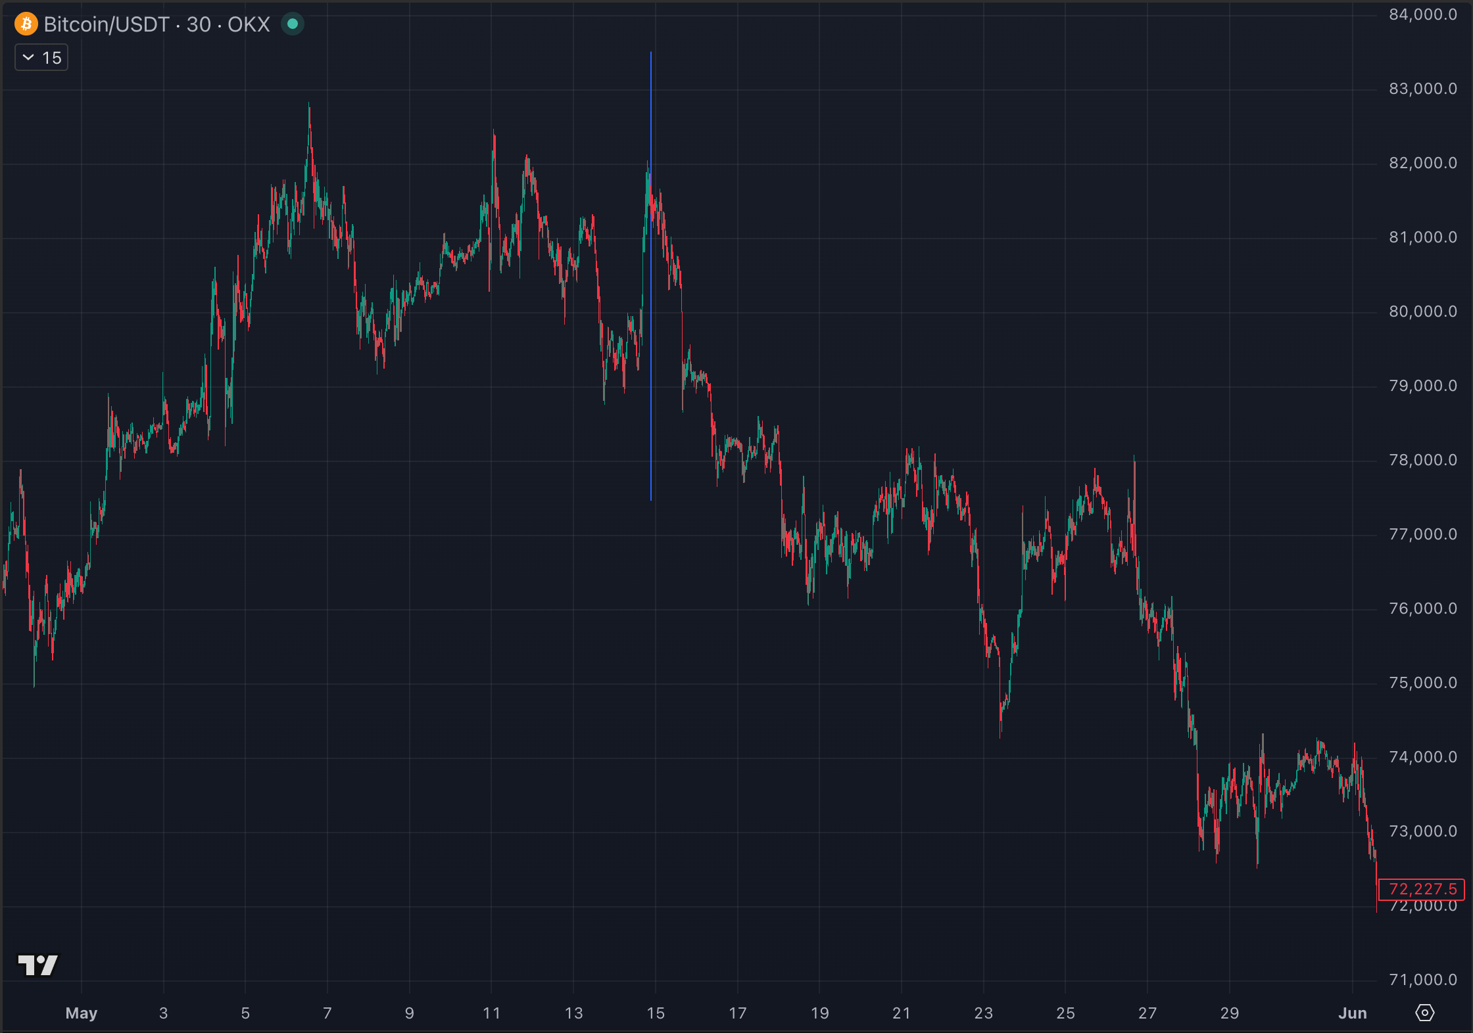The image size is (1473, 1033).
Task: Click the 82,000.0 price axis label
Action: pos(1423,163)
